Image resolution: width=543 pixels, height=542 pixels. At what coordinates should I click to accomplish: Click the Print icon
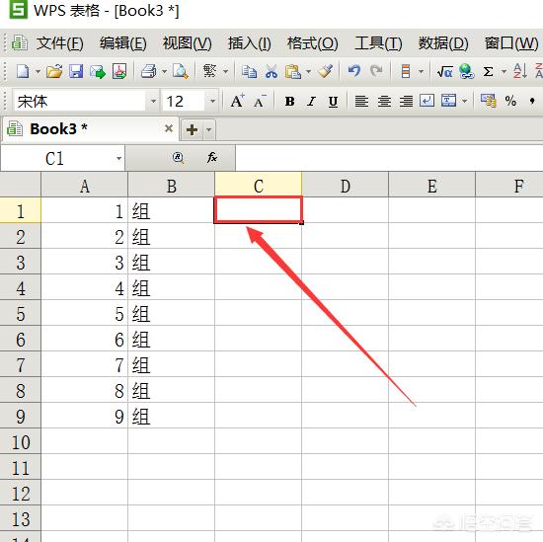149,72
